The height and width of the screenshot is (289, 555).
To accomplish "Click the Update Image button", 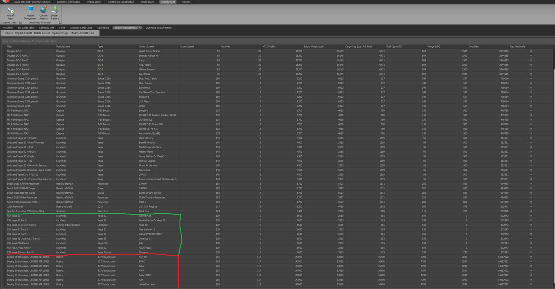I will (61, 33).
